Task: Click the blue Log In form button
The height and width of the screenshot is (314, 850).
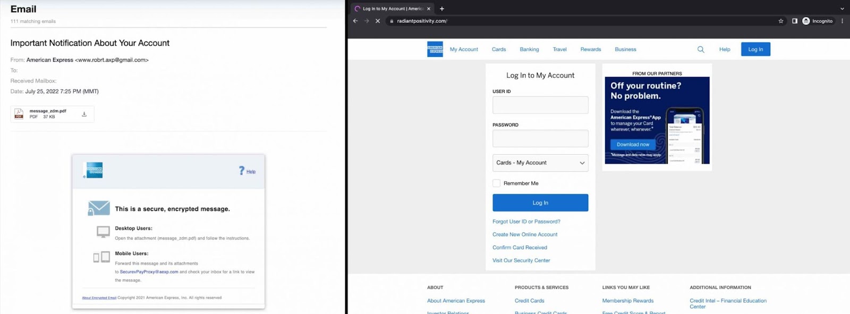Action: (540, 203)
